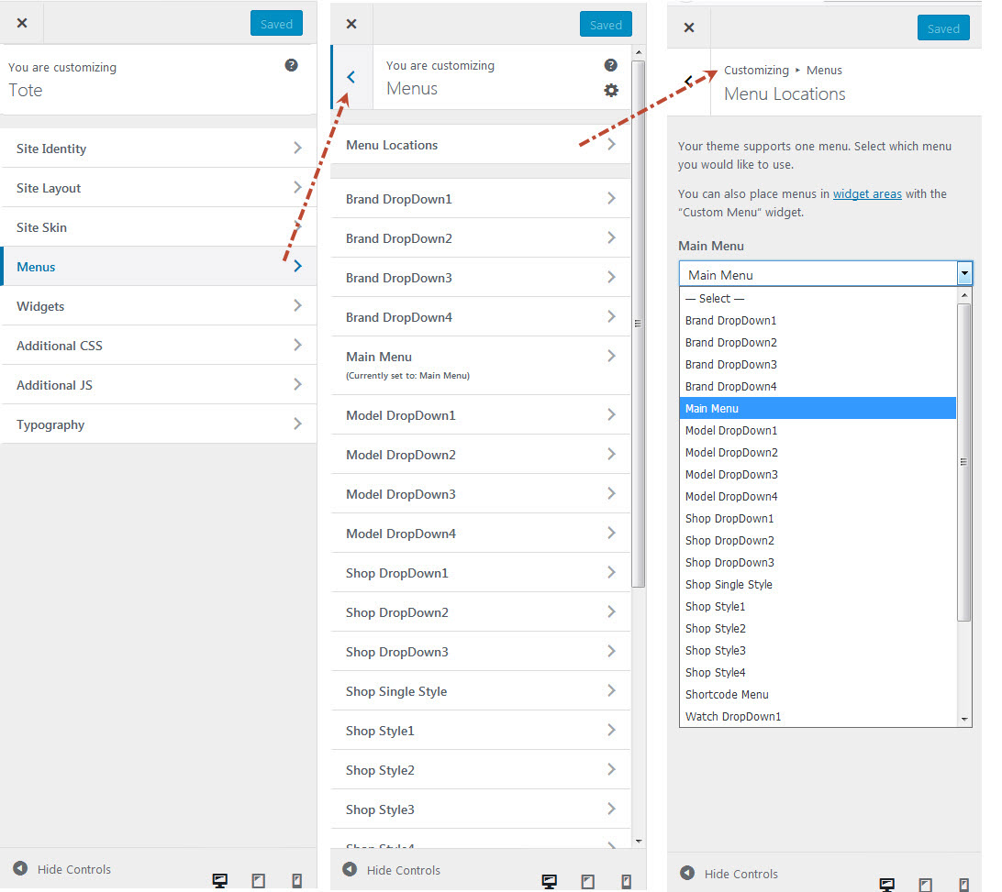Screen dimensions: 1002x892
Task: Switch to mobile preview in the Menus panel
Action: [x=626, y=882]
